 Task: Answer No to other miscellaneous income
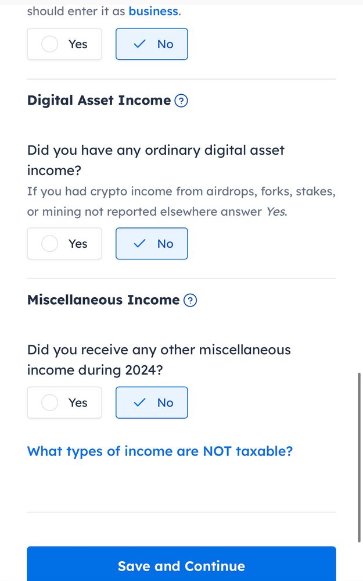point(152,402)
